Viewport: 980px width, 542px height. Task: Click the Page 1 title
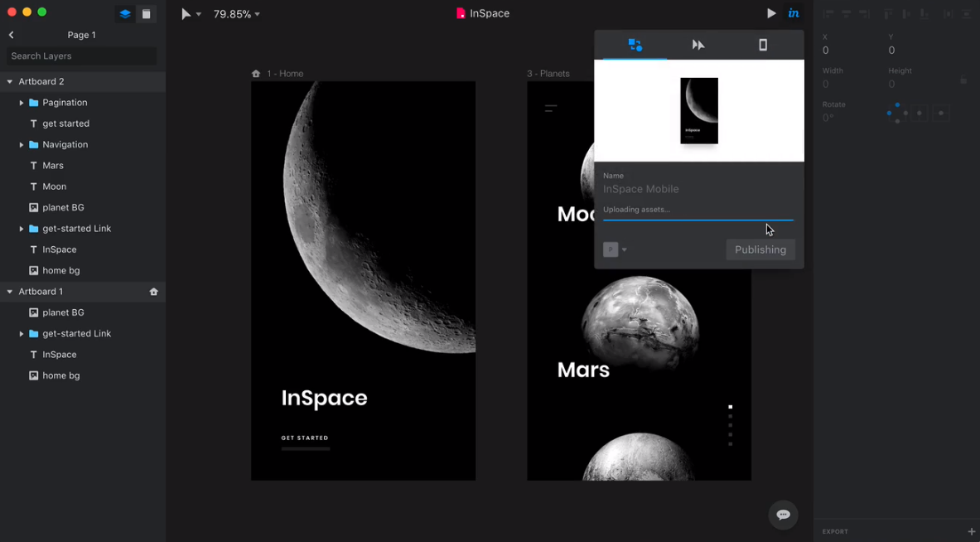(x=82, y=35)
